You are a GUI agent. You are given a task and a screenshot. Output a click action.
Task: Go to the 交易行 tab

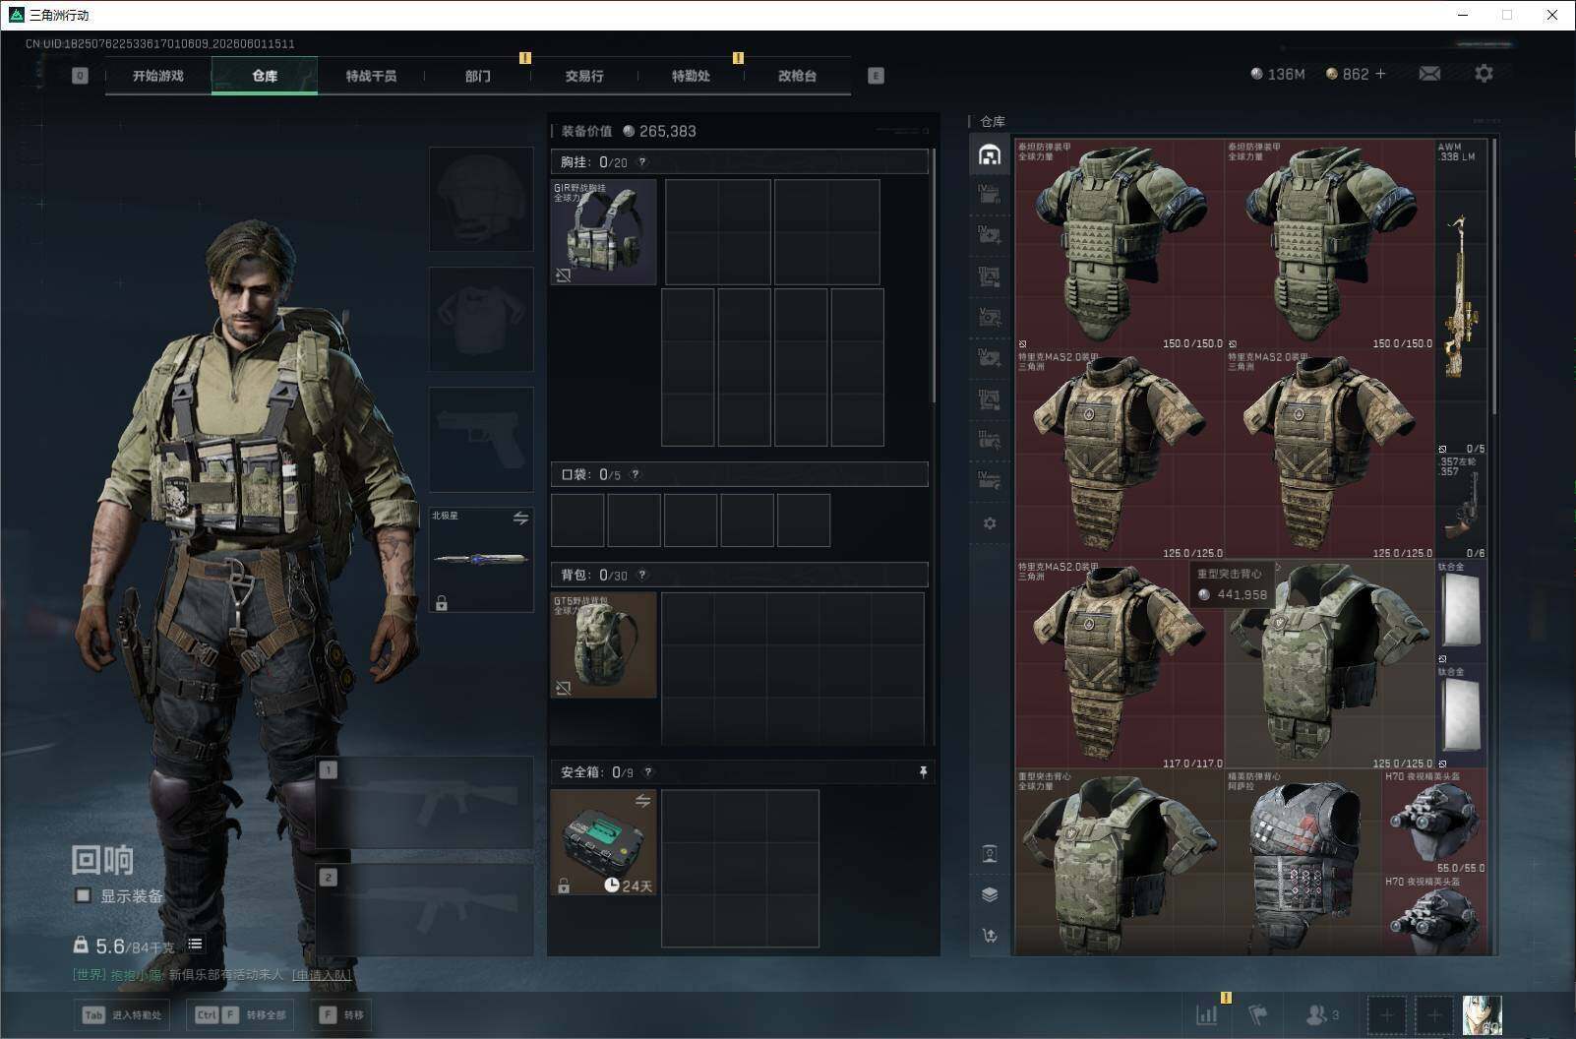[x=584, y=76]
